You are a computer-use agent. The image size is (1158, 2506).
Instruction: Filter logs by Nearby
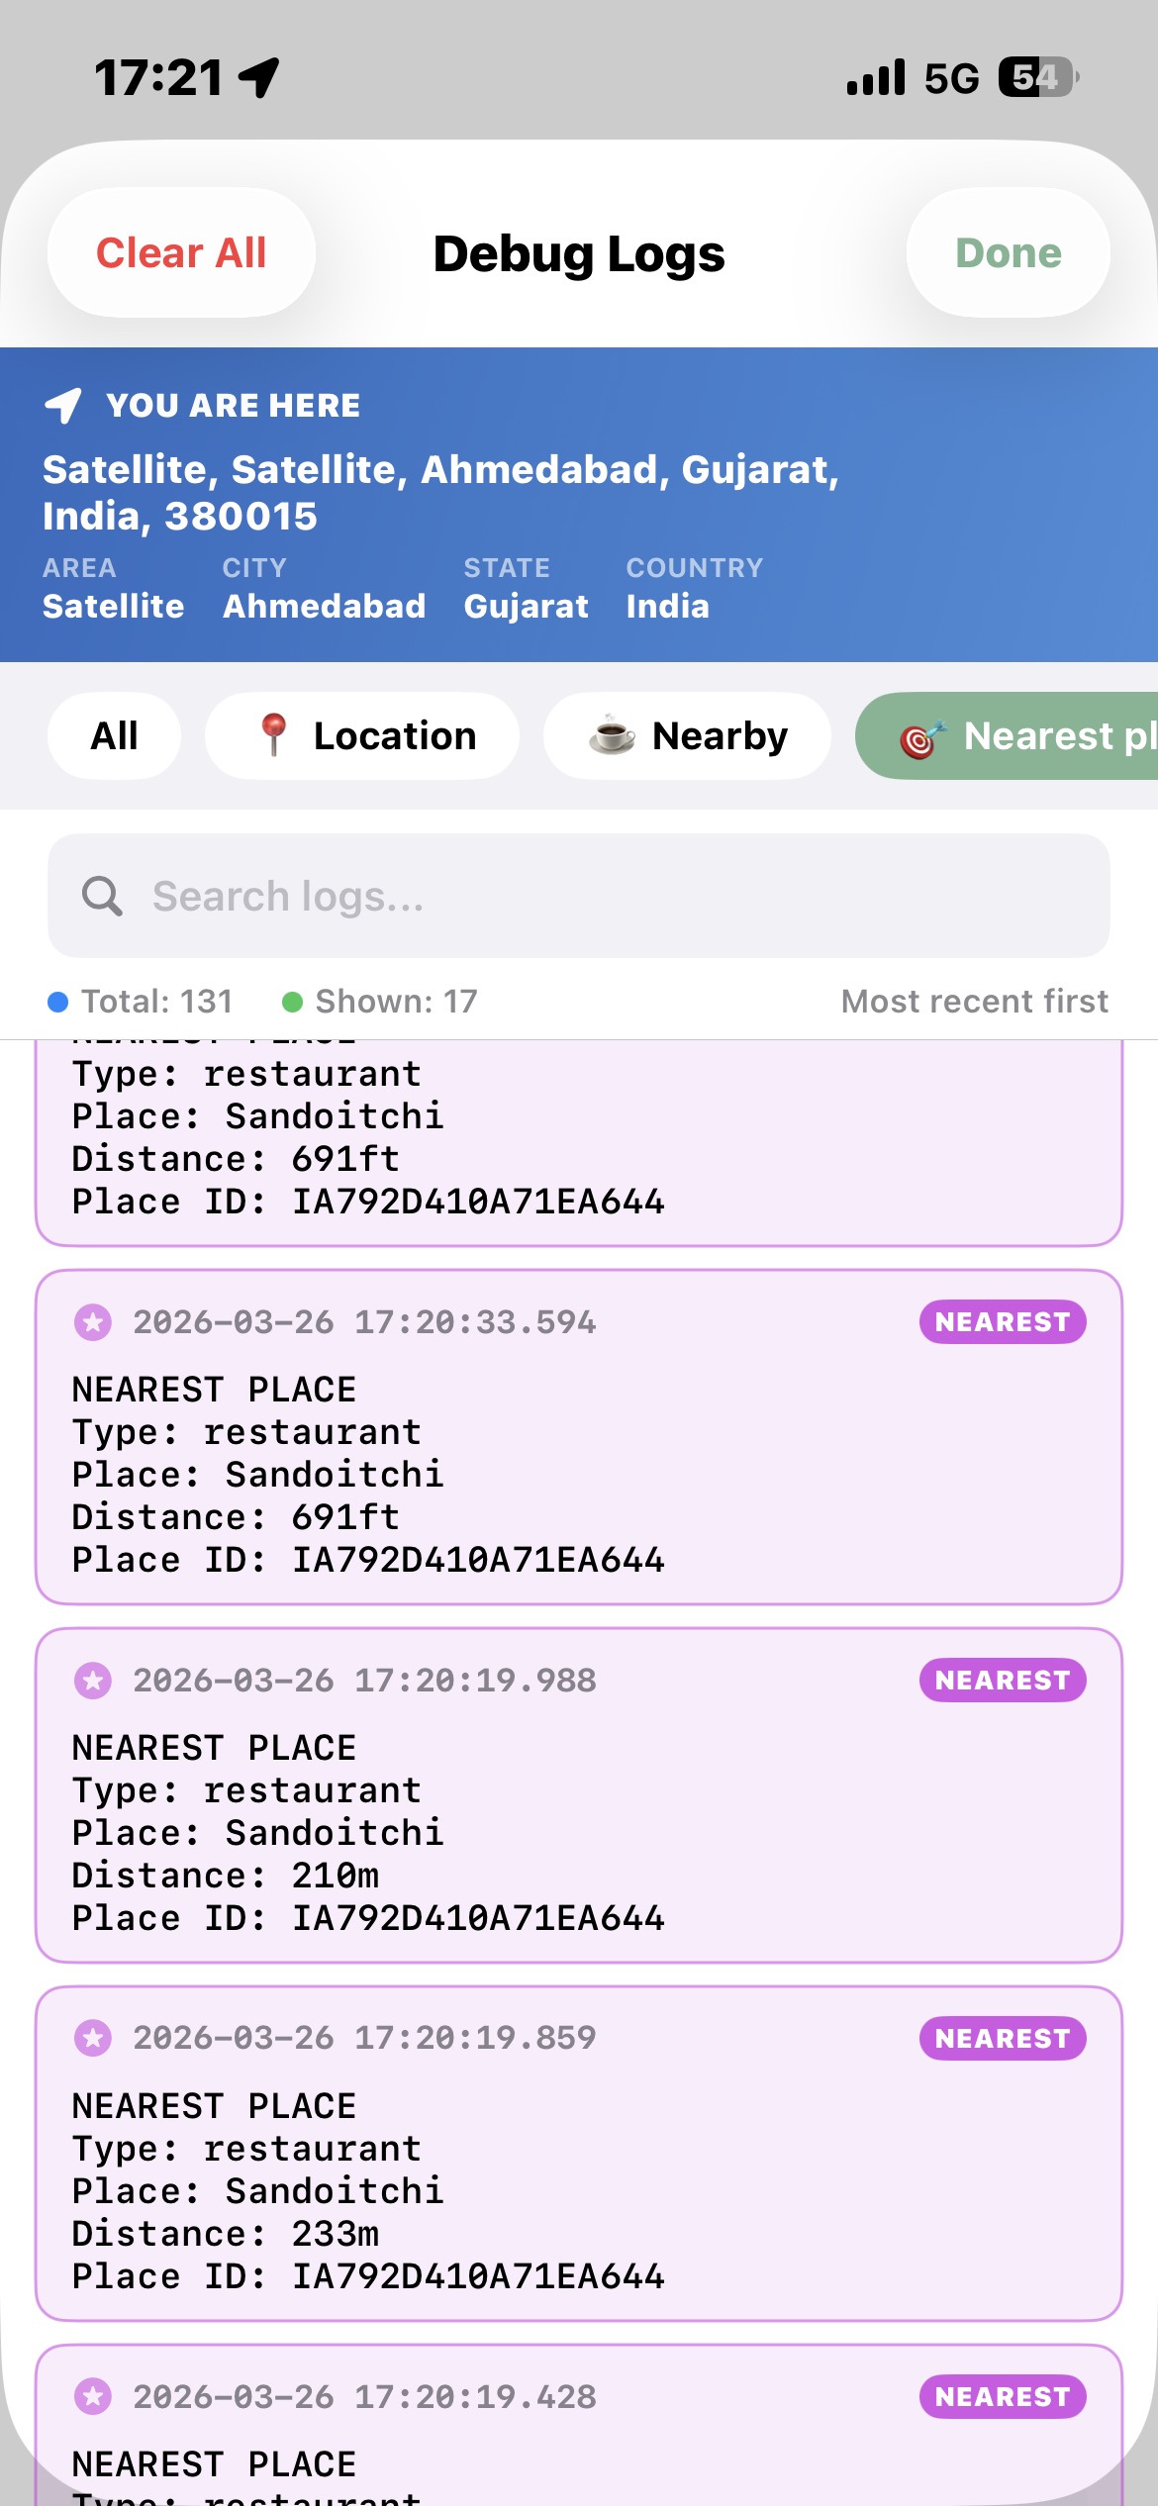coord(687,736)
